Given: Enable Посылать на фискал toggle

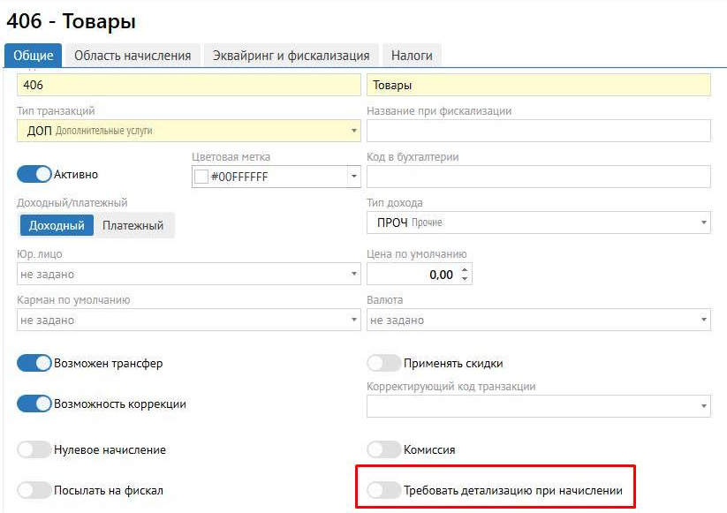Looking at the screenshot, I should [x=34, y=490].
